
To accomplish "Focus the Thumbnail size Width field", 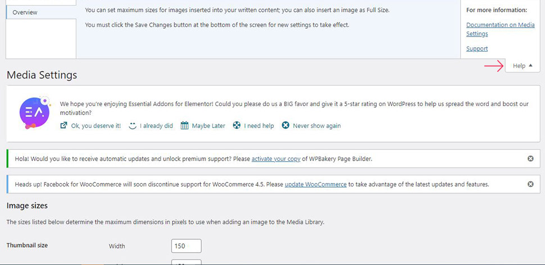I will (x=186, y=246).
